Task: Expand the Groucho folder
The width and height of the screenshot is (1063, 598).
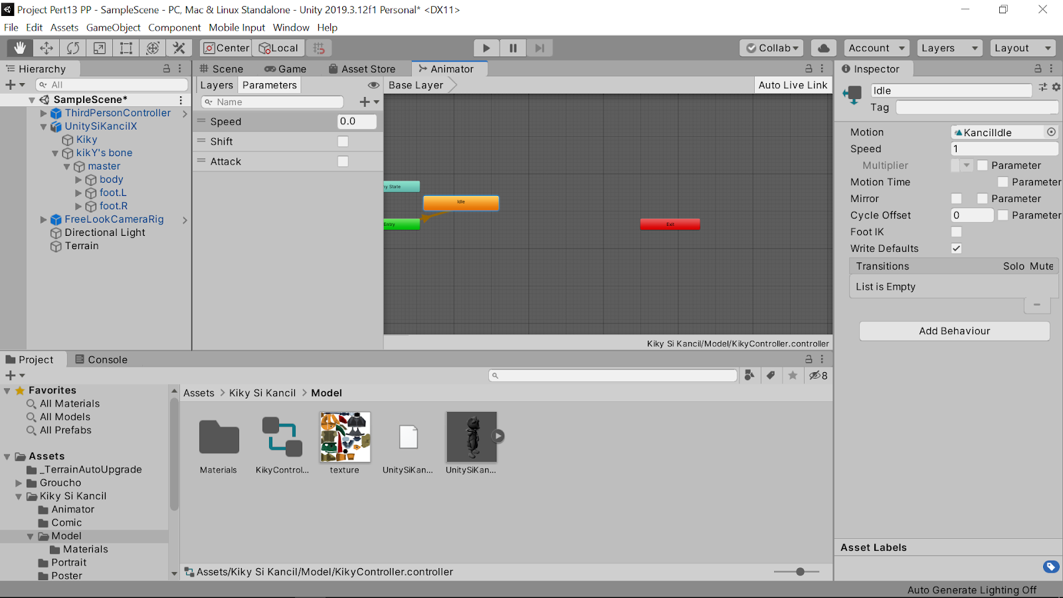Action: pyautogui.click(x=19, y=483)
